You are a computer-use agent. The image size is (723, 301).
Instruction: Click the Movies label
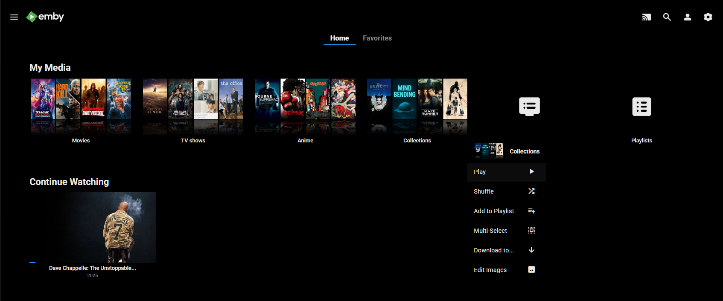[x=81, y=141]
